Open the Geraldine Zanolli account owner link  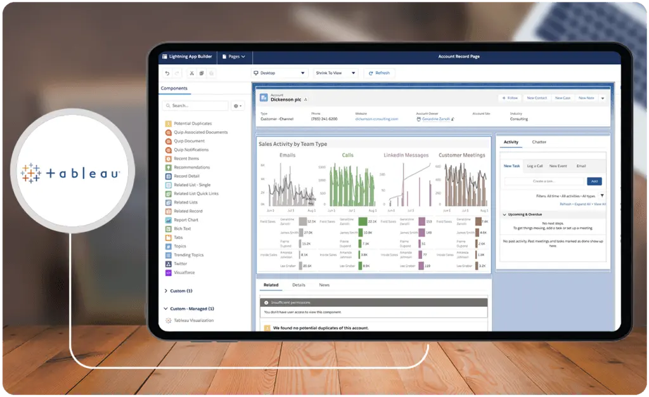click(436, 119)
